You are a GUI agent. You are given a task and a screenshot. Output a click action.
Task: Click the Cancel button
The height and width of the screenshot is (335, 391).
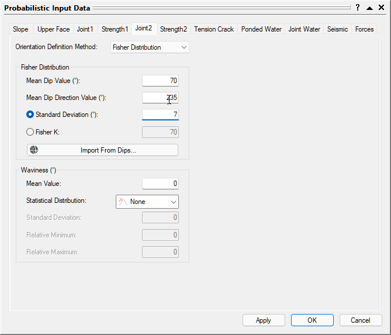(361, 320)
